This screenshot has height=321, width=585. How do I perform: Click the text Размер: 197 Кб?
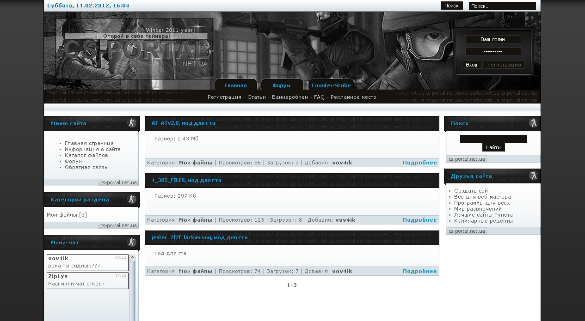pyautogui.click(x=175, y=196)
